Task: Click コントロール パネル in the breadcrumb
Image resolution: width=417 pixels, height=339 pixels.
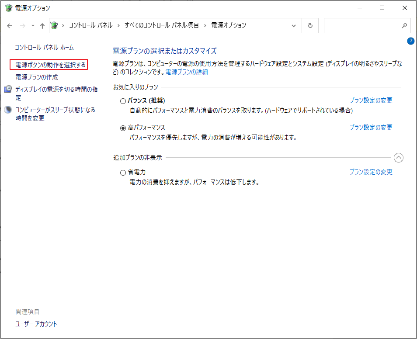Action: 90,25
